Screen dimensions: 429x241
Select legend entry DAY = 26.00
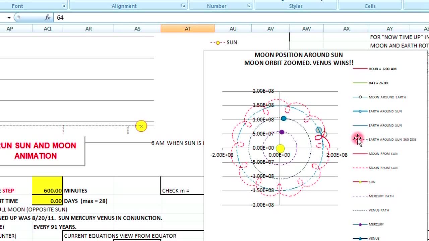[x=370, y=83]
